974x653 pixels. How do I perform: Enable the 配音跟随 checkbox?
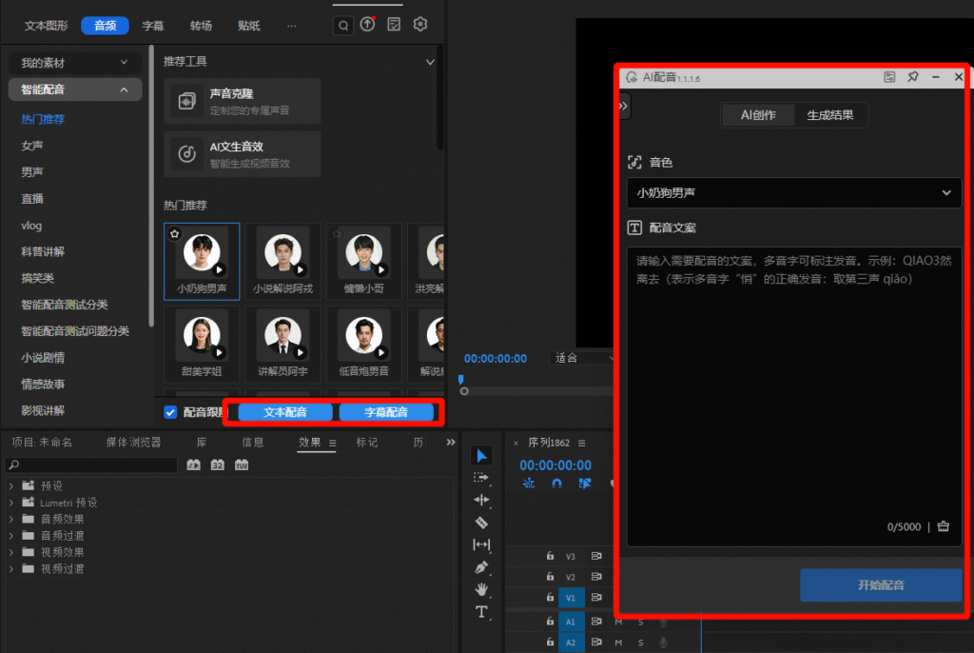pos(172,412)
